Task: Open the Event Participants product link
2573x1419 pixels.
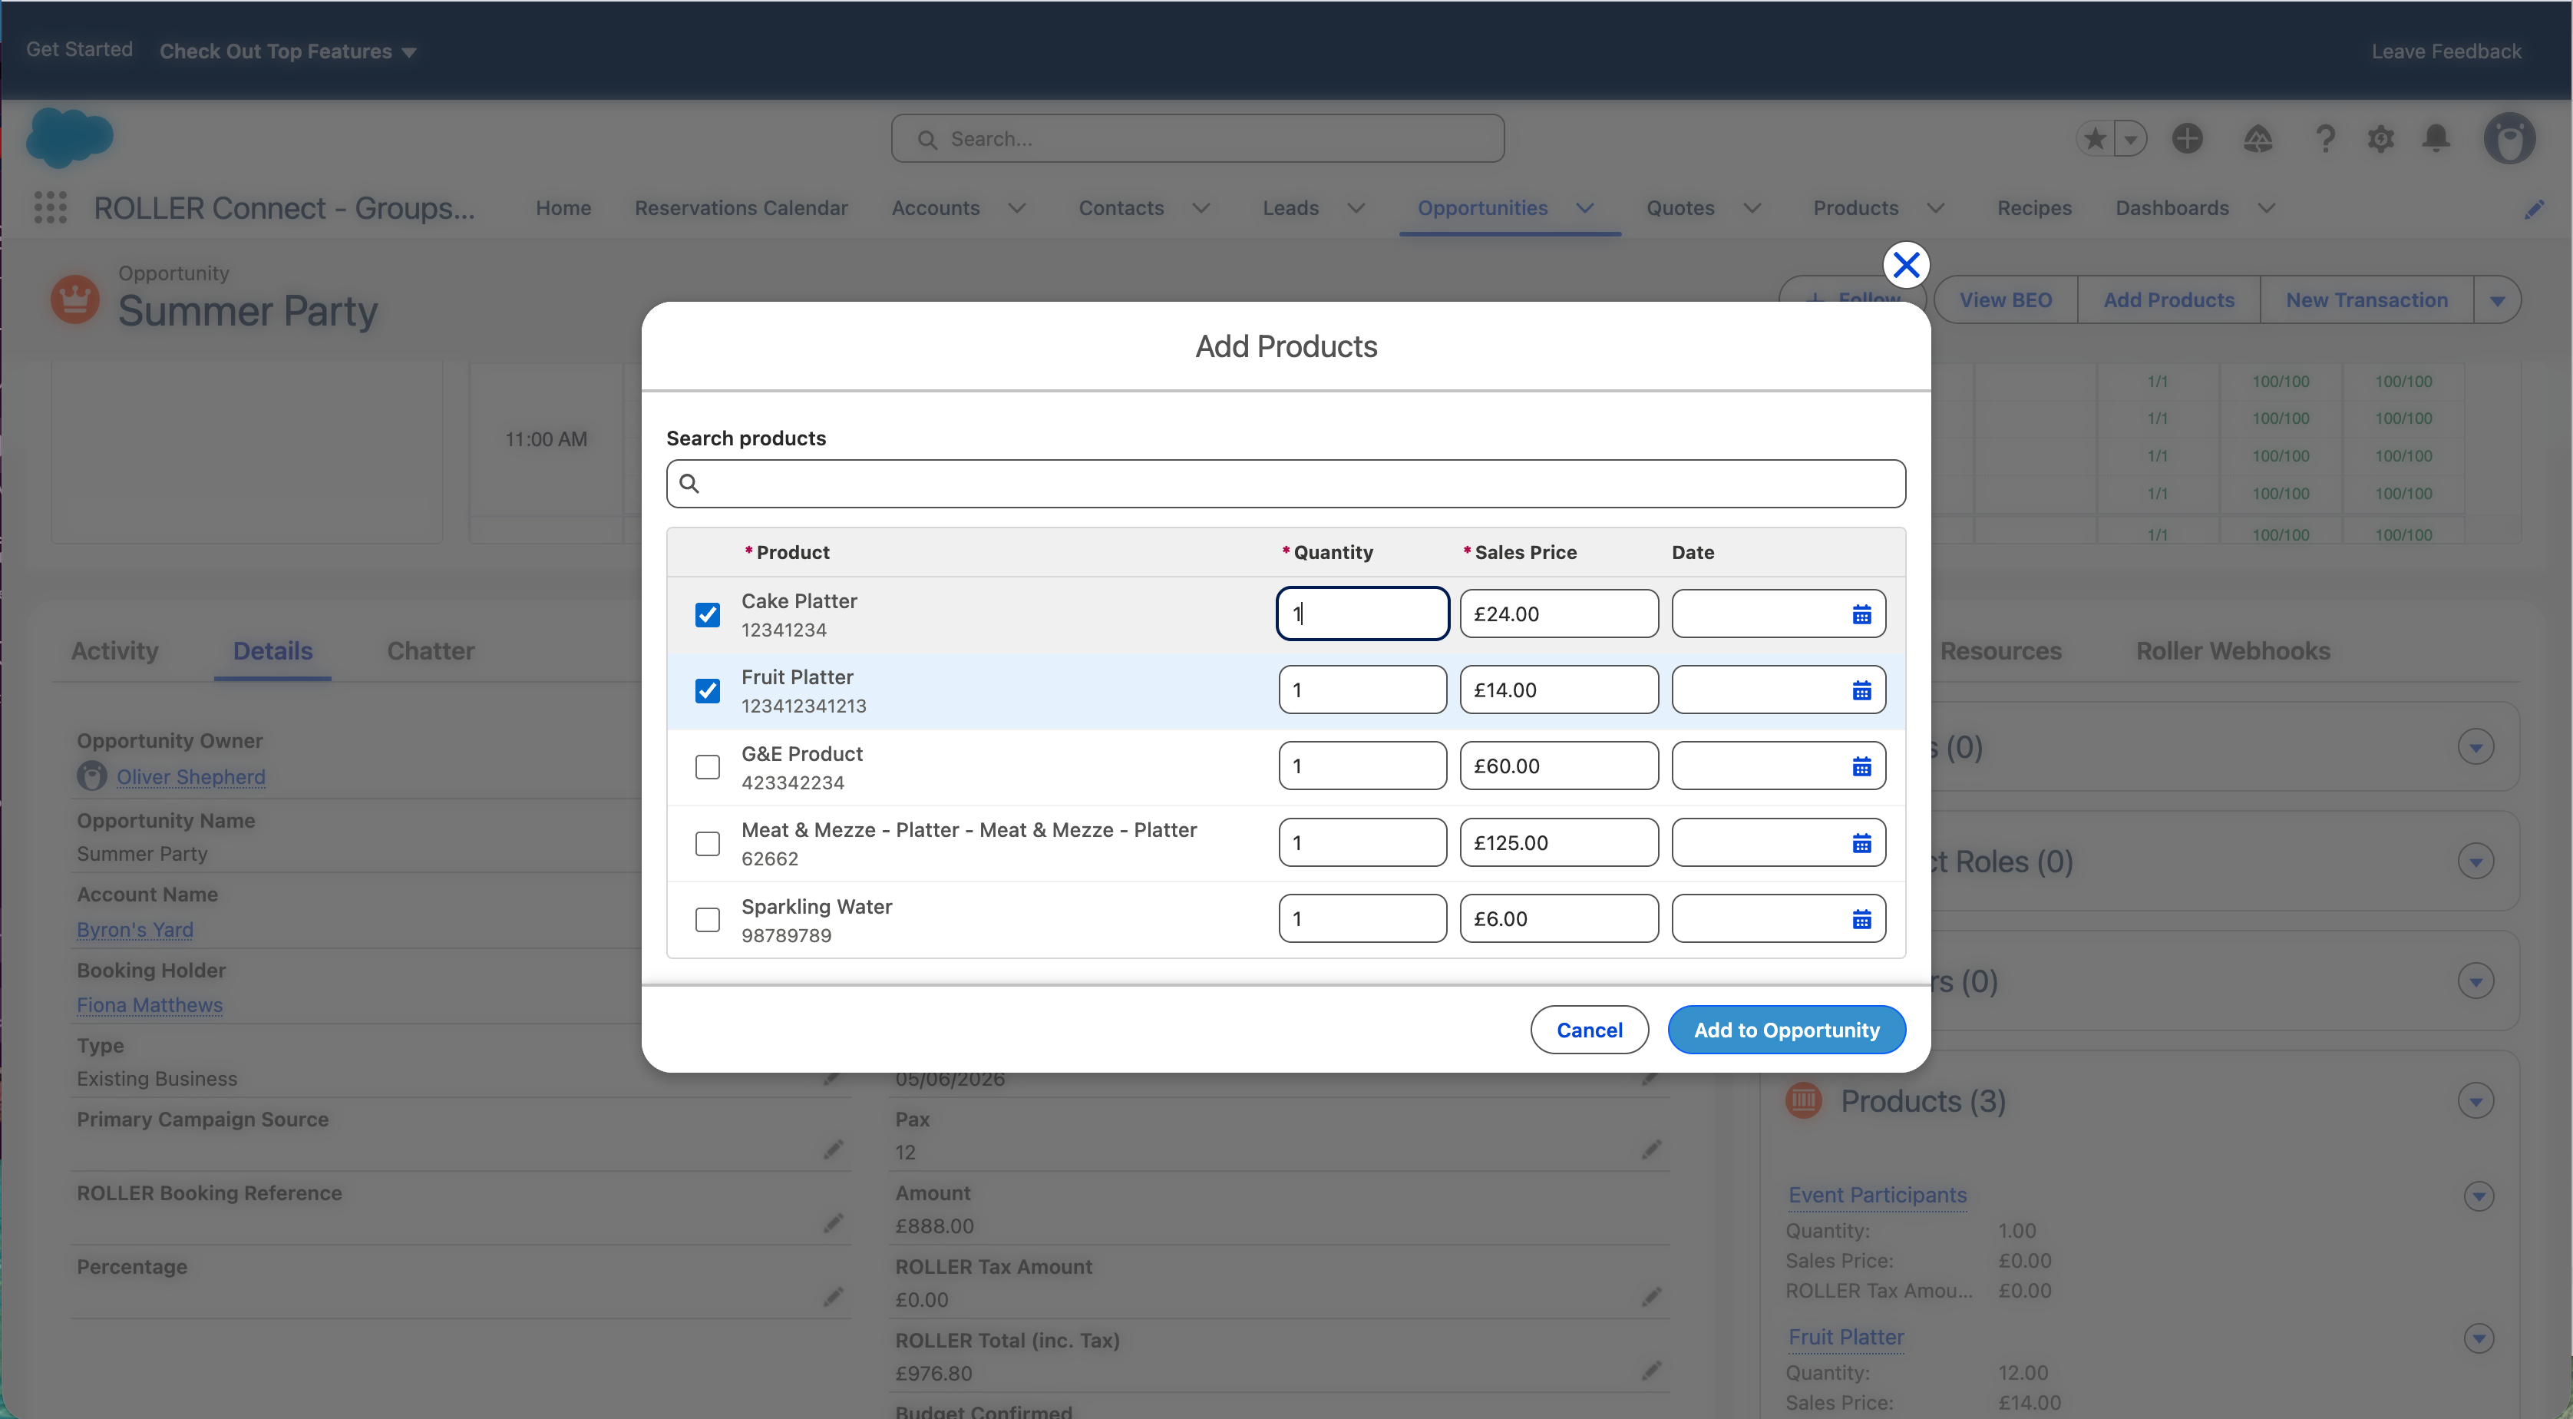Action: [x=1877, y=1195]
